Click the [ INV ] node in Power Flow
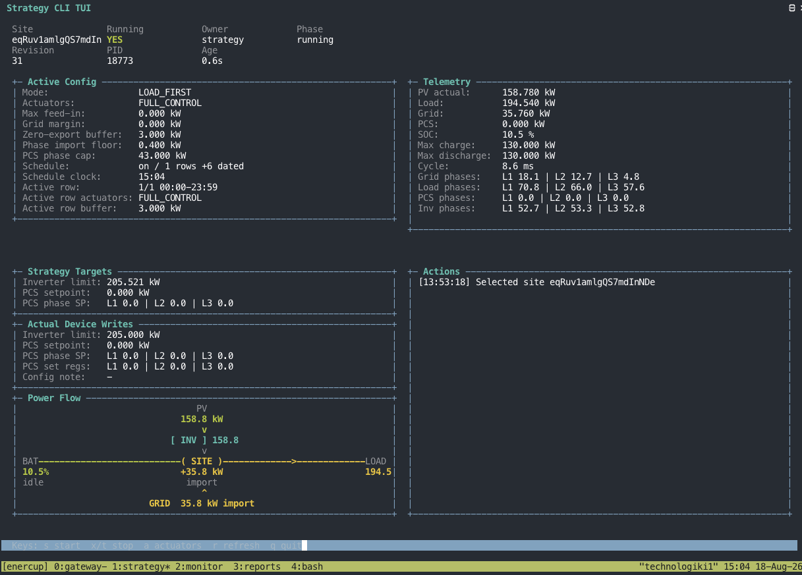Viewport: 802px width, 575px height. tap(188, 440)
